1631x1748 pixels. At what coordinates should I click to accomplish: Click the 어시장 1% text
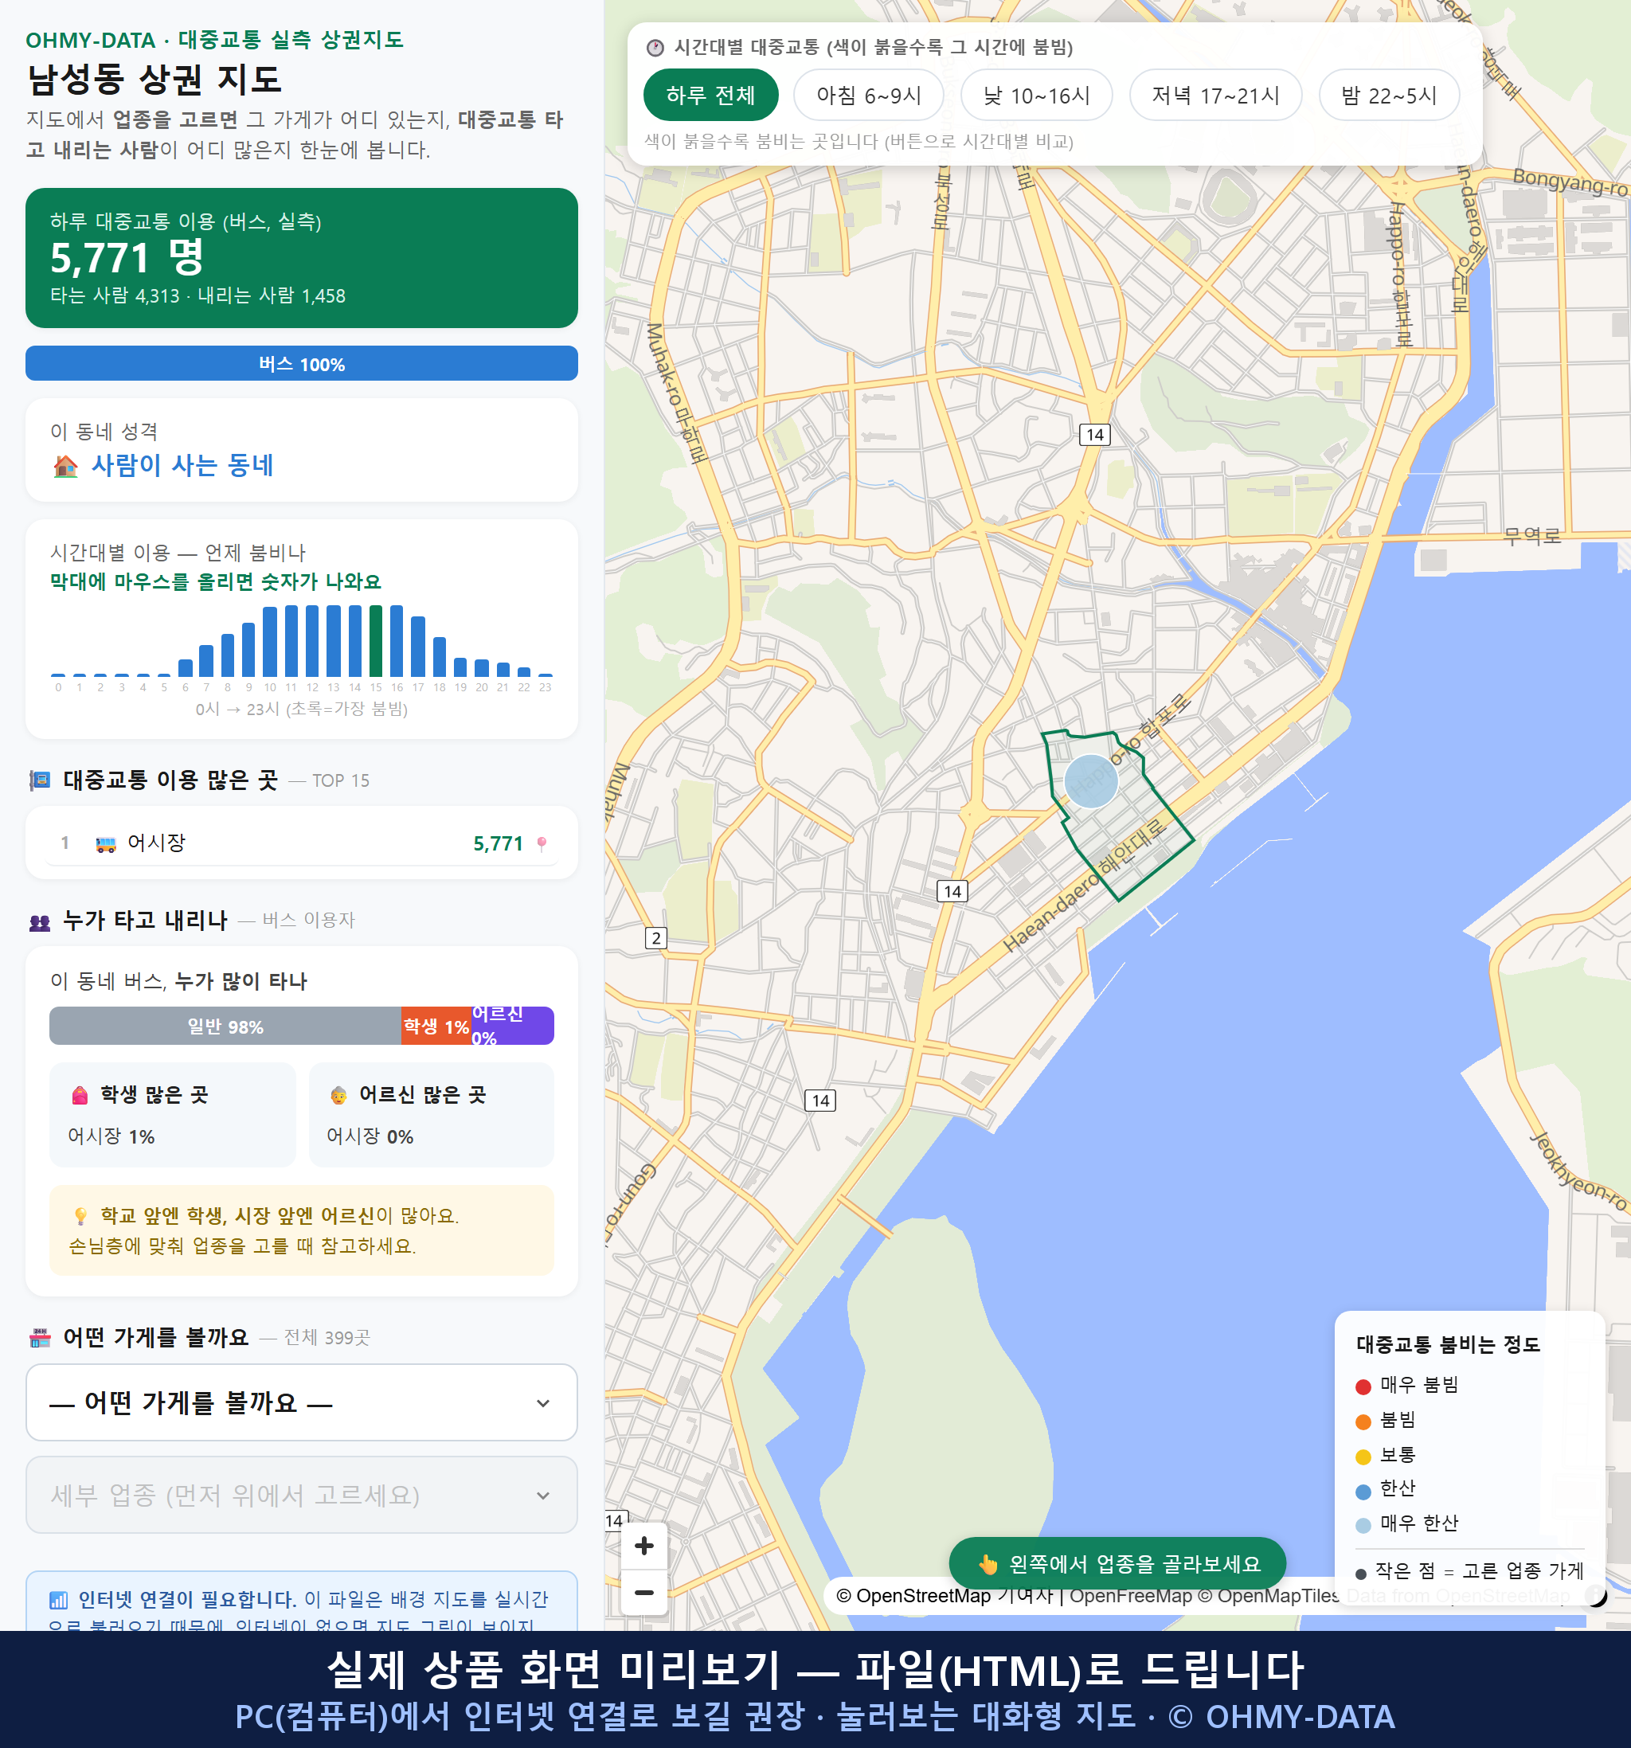(111, 1136)
